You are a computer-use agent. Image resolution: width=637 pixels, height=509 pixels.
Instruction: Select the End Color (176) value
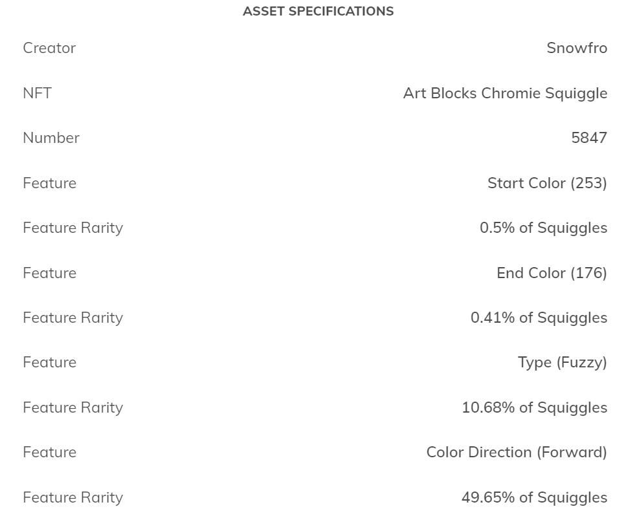tap(552, 273)
